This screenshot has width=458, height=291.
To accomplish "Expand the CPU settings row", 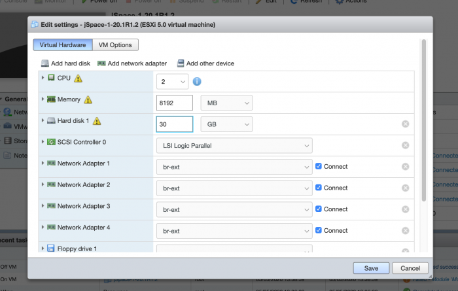I will [43, 78].
